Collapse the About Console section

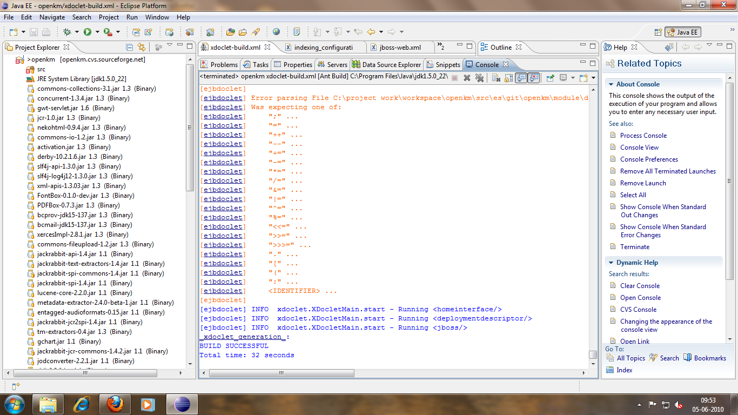pyautogui.click(x=610, y=84)
